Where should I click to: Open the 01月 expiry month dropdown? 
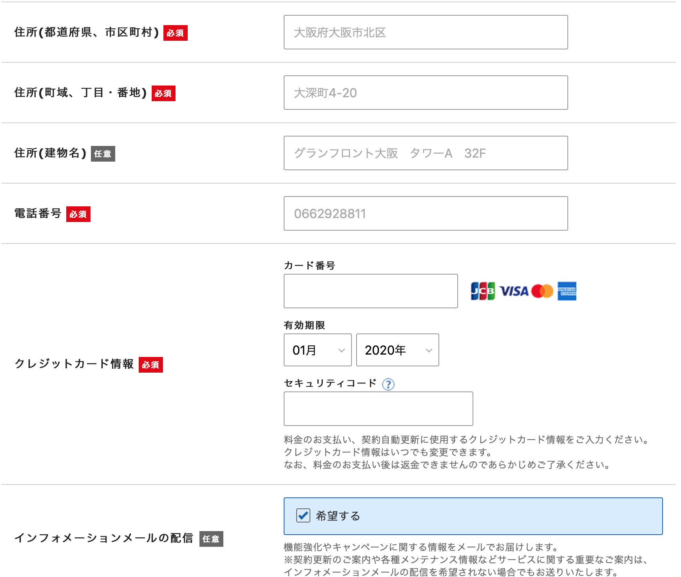pos(317,350)
